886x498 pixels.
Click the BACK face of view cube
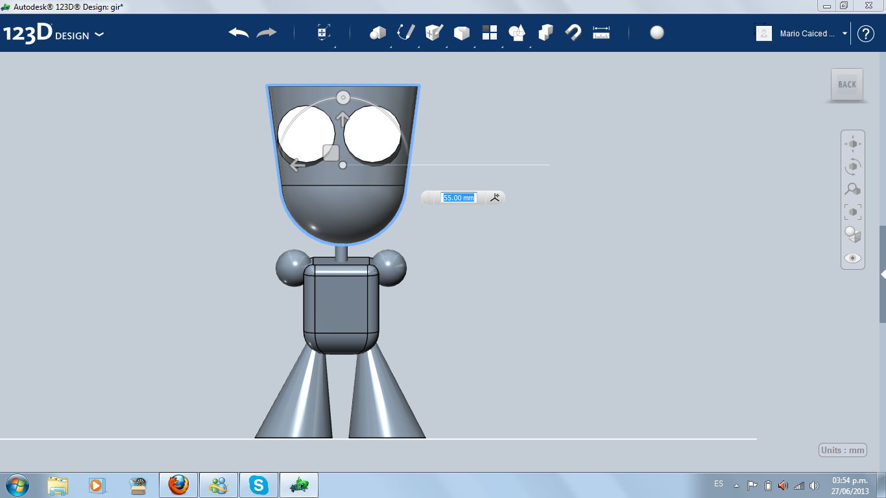tap(847, 84)
